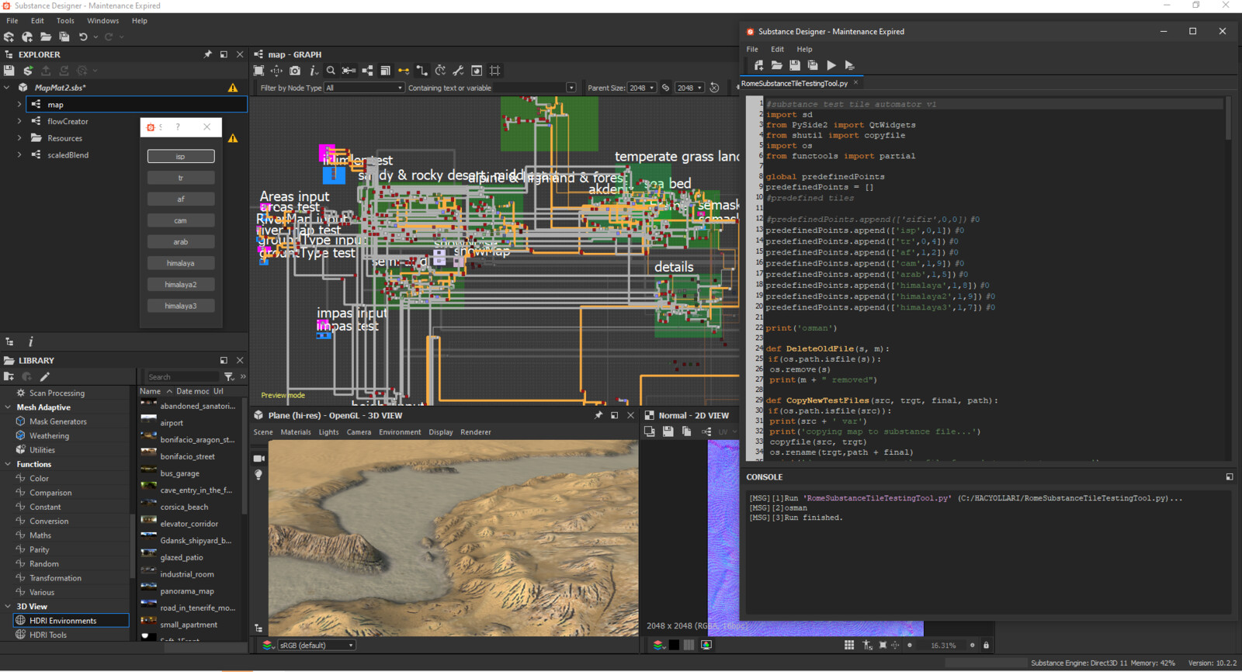This screenshot has width=1242, height=672.
Task: Create a new substance package
Action: coord(9,36)
